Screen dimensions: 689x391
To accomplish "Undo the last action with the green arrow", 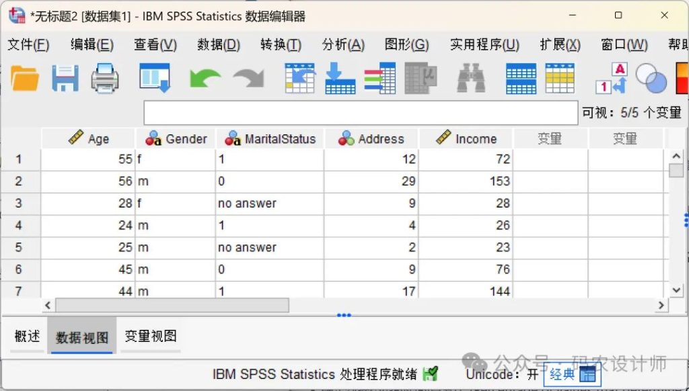I will tap(205, 79).
